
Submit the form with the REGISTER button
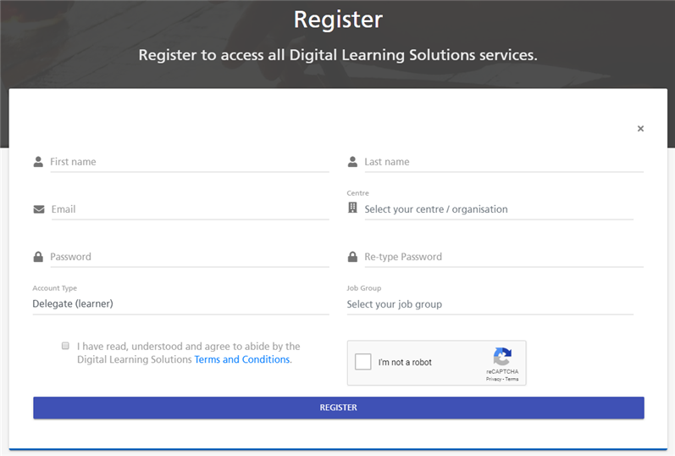339,408
